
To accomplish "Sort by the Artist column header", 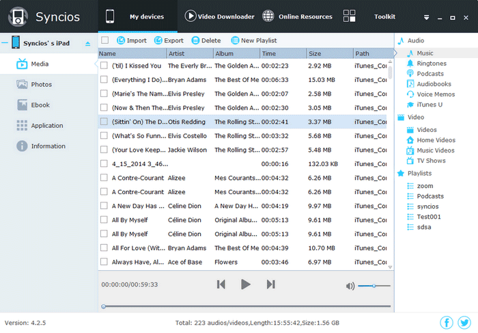I will click(191, 53).
